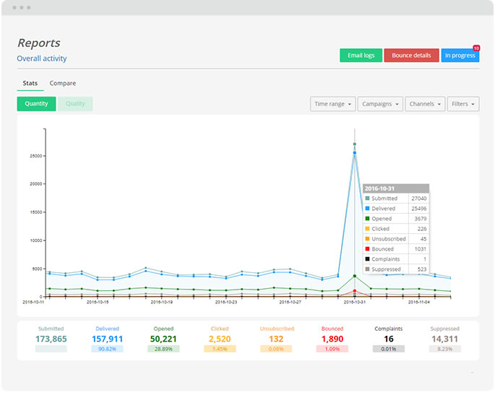Open the Channels dropdown
This screenshot has height=395, width=495.
click(x=425, y=104)
